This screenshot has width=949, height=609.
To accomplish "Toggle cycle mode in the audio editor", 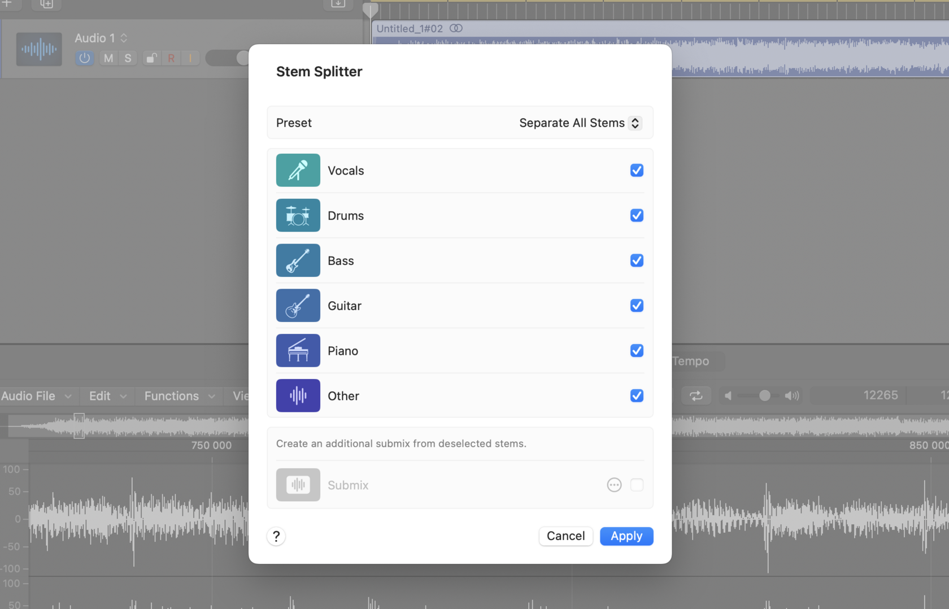I will (x=696, y=395).
